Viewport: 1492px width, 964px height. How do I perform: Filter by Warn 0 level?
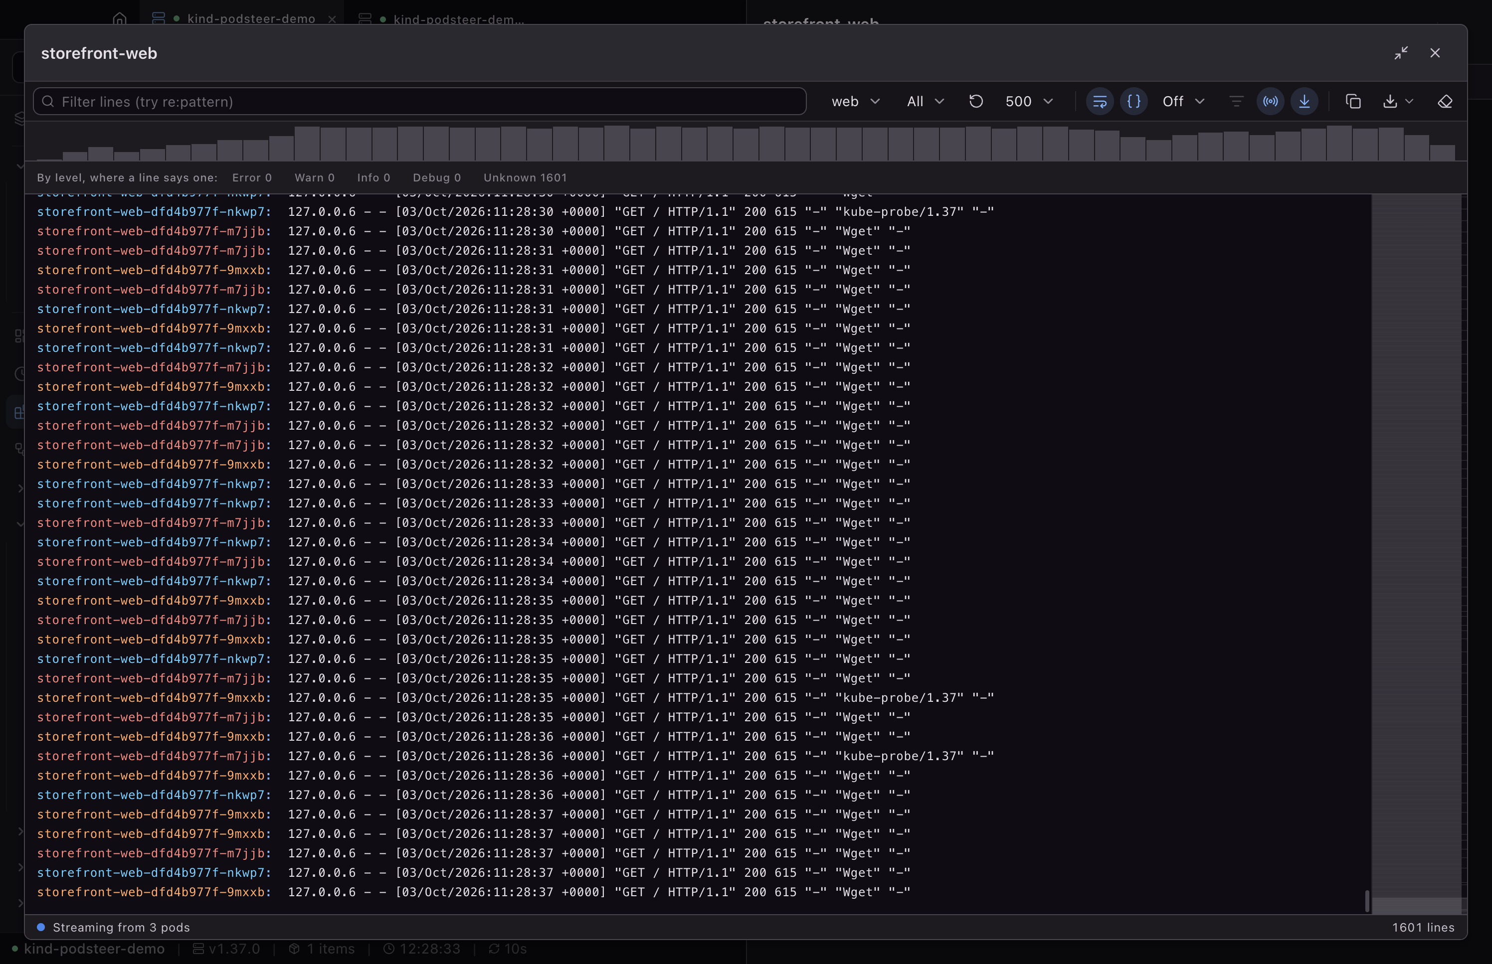[314, 178]
